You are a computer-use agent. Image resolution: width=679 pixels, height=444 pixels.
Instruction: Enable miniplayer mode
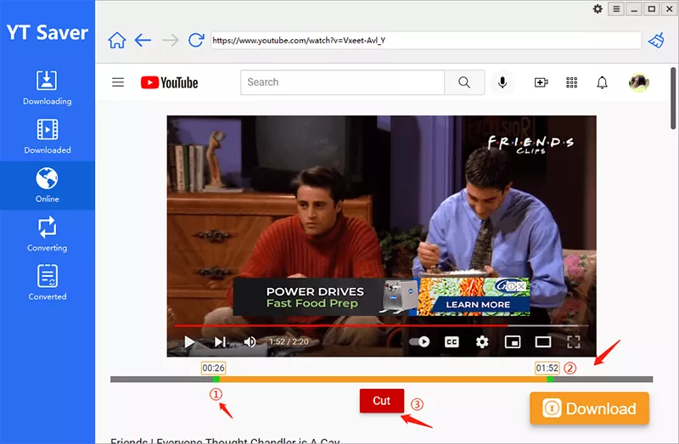pyautogui.click(x=513, y=342)
